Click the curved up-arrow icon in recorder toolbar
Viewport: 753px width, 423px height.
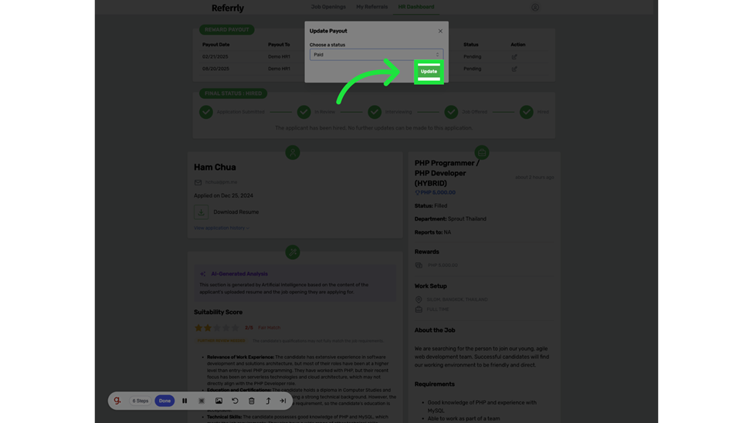[268, 401]
